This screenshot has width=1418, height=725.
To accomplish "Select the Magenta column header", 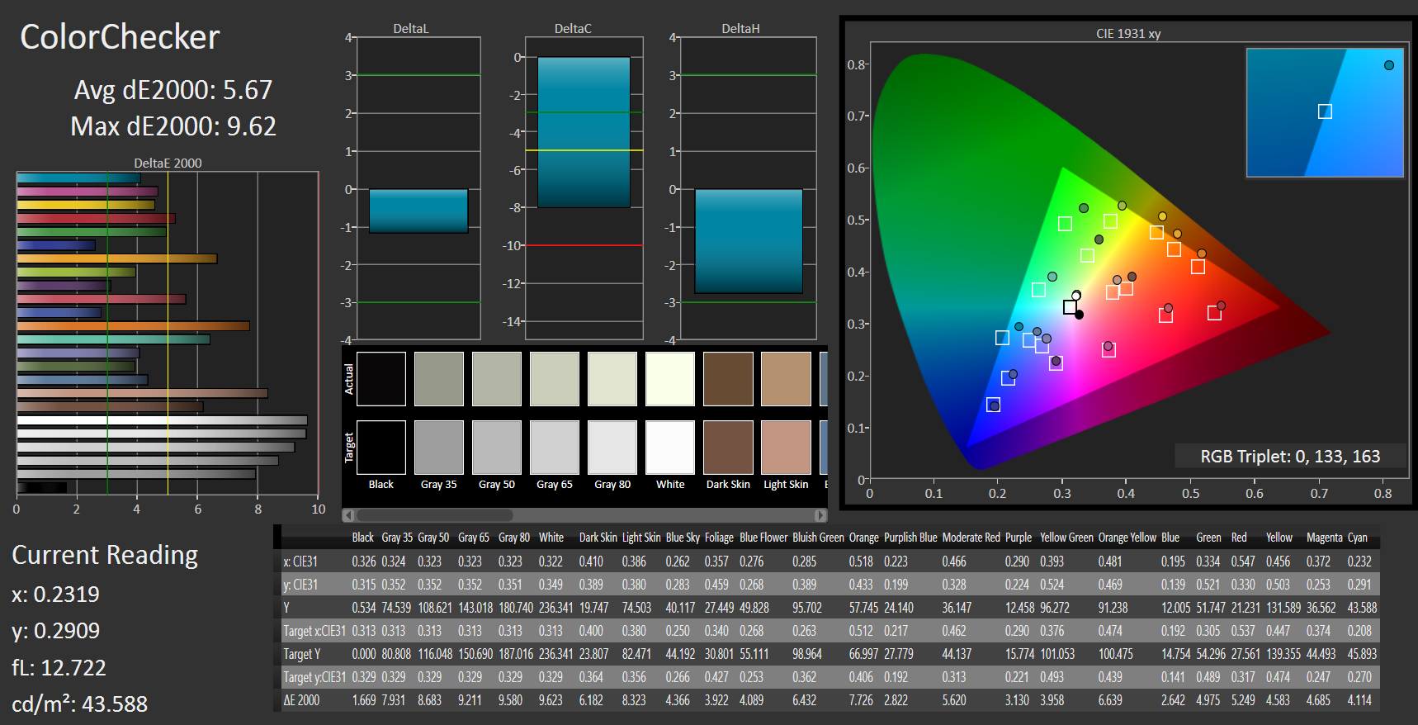I will pyautogui.click(x=1325, y=538).
